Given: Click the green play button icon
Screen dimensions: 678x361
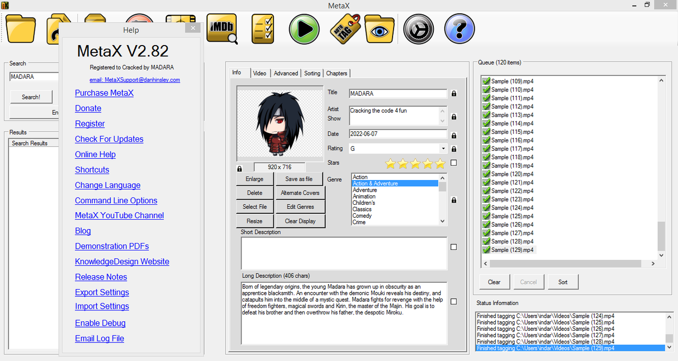Looking at the screenshot, I should coord(304,29).
